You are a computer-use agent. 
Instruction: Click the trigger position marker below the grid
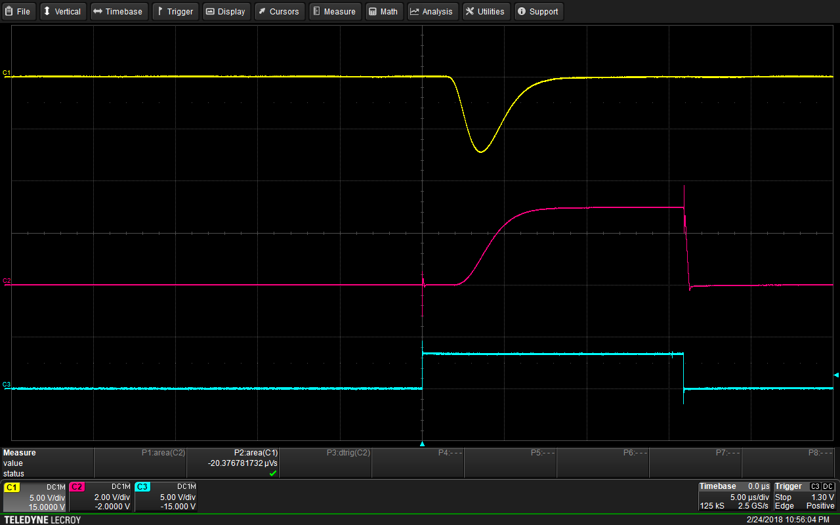point(422,444)
